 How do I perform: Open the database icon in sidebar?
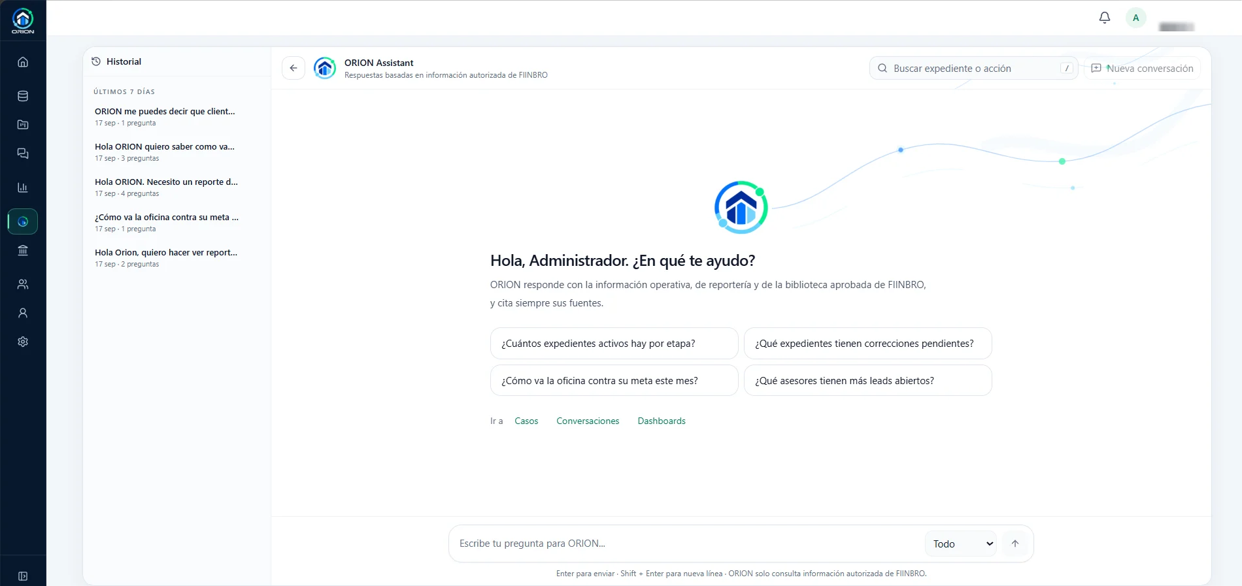(23, 96)
